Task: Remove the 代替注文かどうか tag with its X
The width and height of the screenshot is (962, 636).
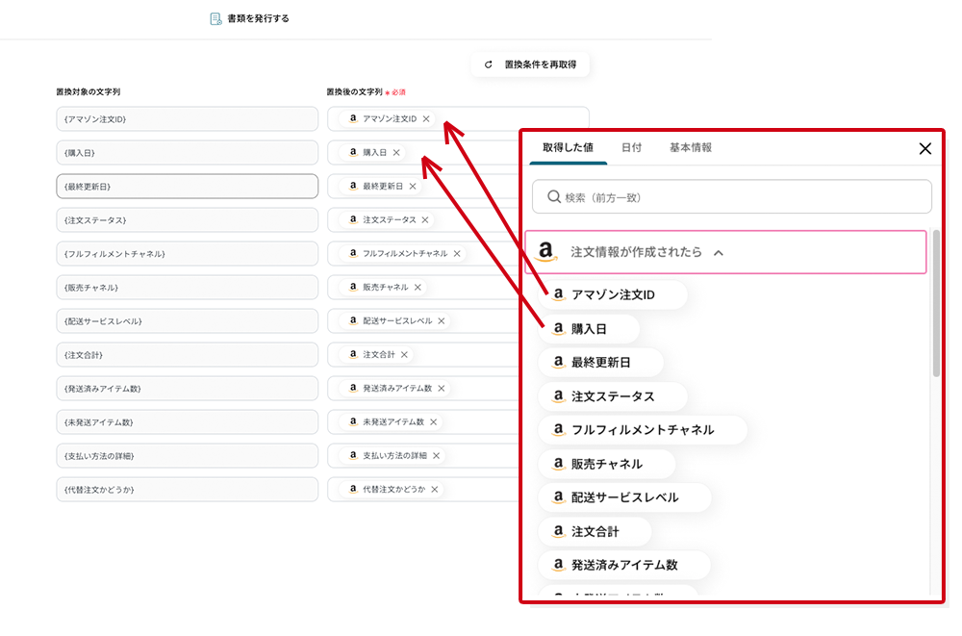Action: click(434, 490)
